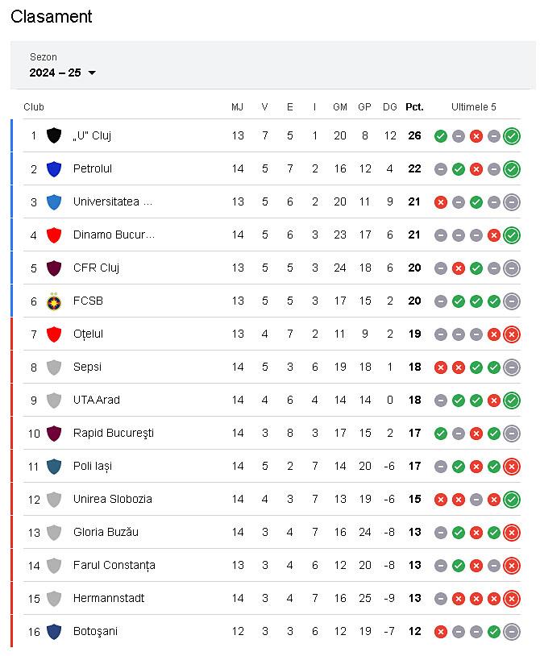
Task: Click „U" Cluj's latest win result icon
Action: [x=512, y=135]
